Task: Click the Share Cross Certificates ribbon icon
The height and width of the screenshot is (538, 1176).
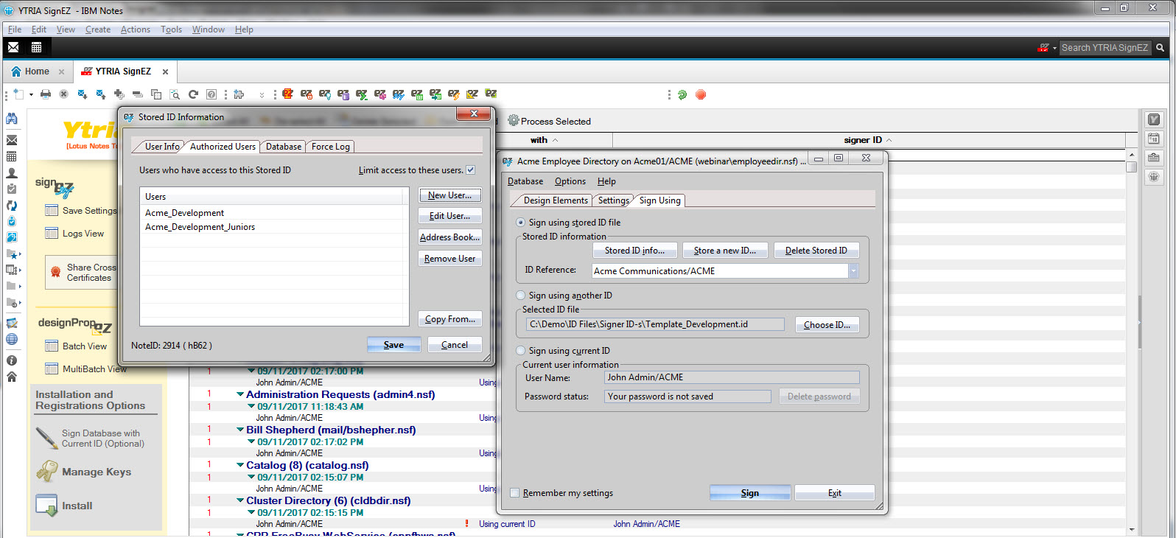Action: [55, 272]
